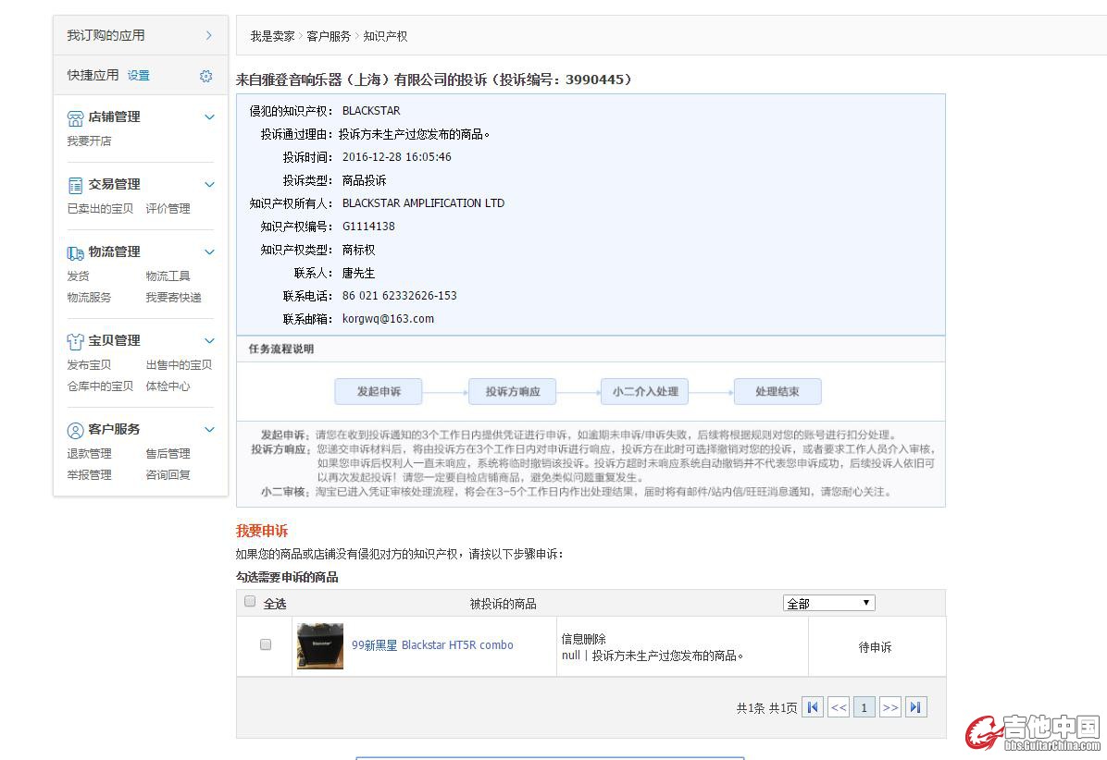Open 评价管理 link
The height and width of the screenshot is (760, 1107).
pyautogui.click(x=168, y=209)
